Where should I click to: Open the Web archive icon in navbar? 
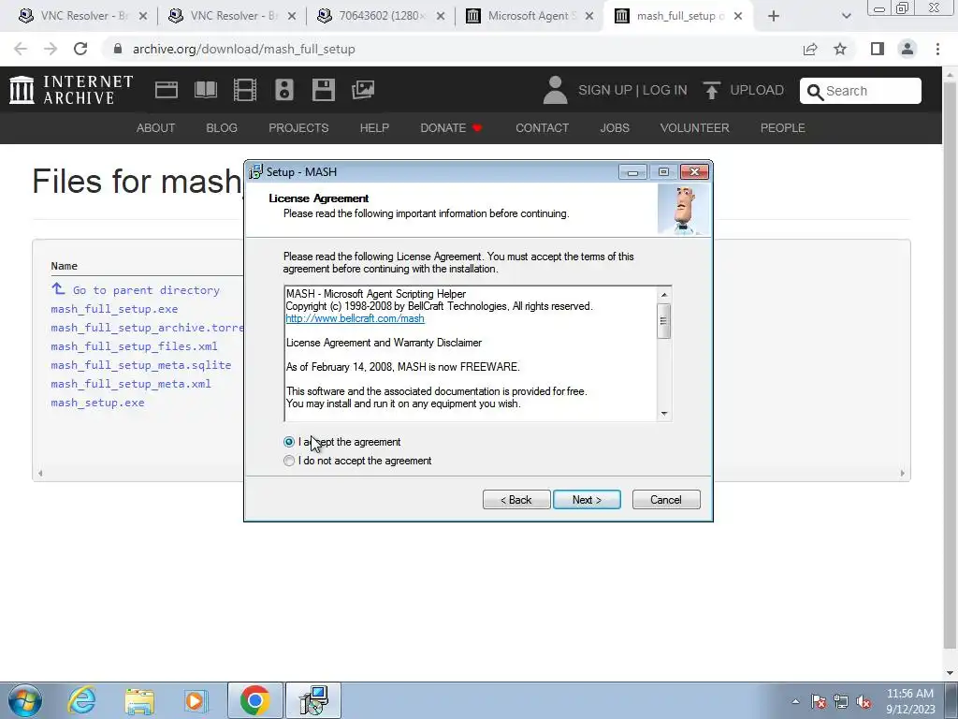167,90
